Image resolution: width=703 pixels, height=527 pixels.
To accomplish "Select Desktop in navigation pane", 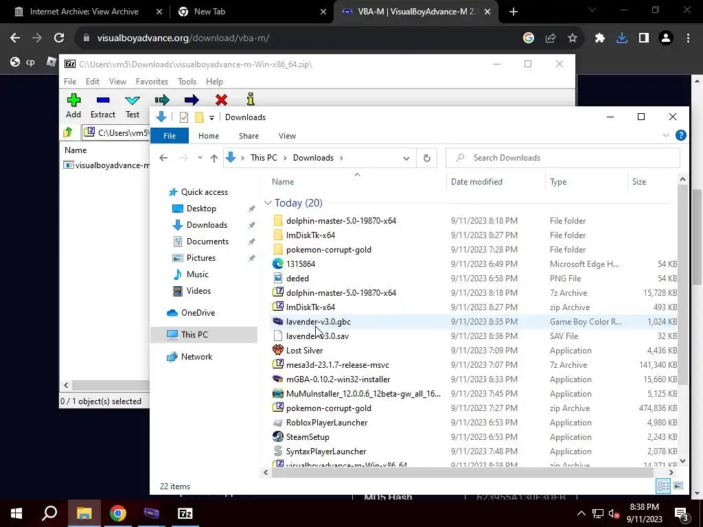I will click(x=201, y=209).
